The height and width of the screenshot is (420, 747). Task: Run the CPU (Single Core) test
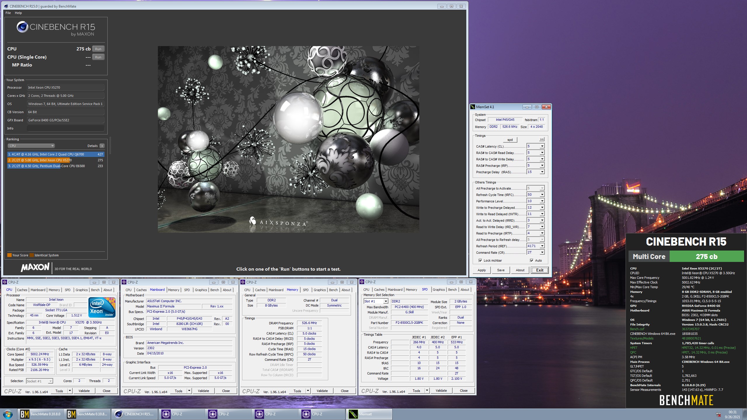coord(98,57)
